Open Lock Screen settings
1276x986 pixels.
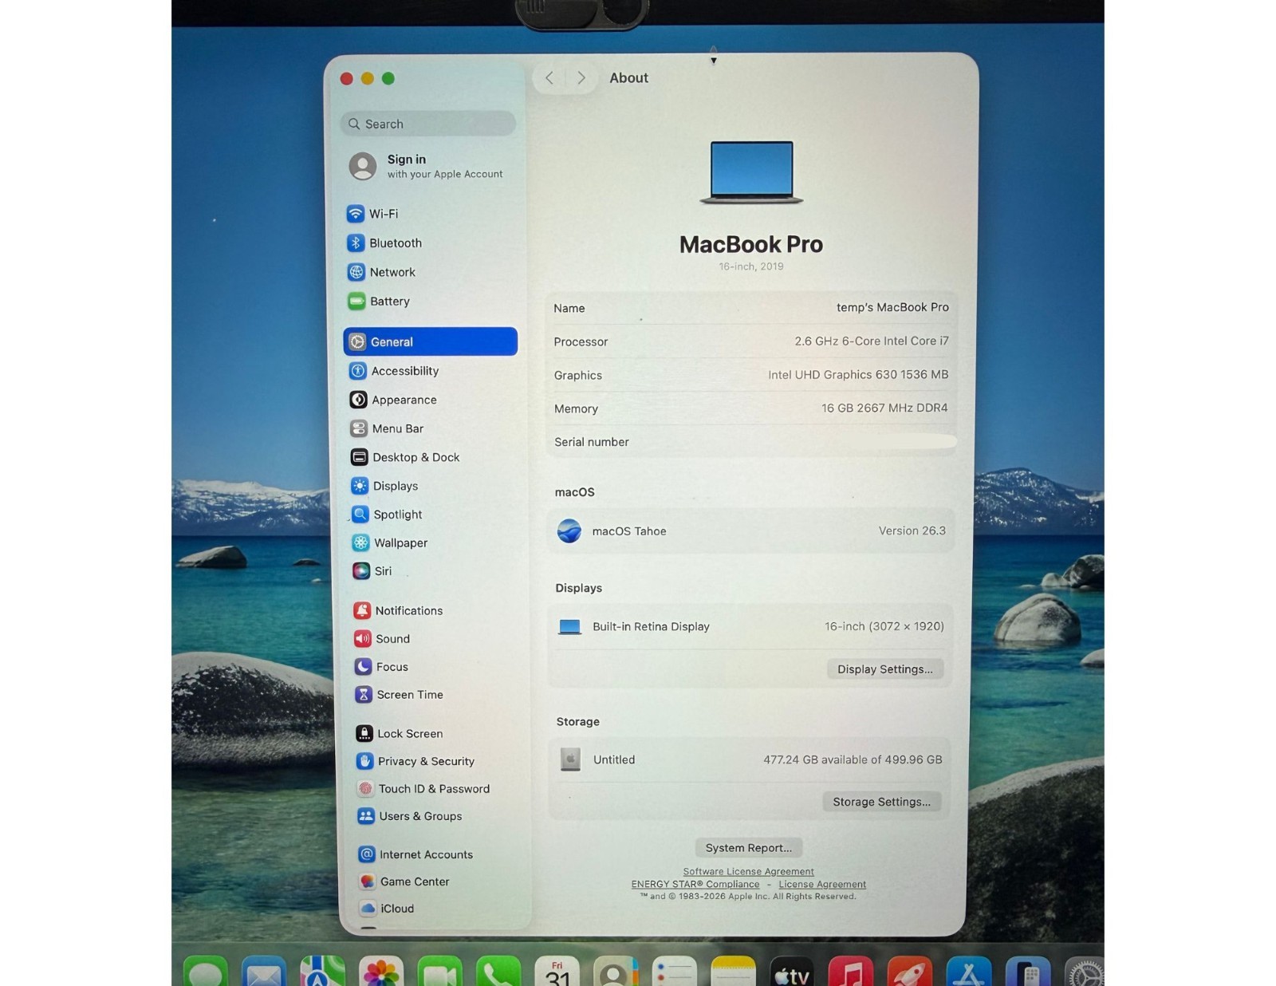(x=400, y=734)
